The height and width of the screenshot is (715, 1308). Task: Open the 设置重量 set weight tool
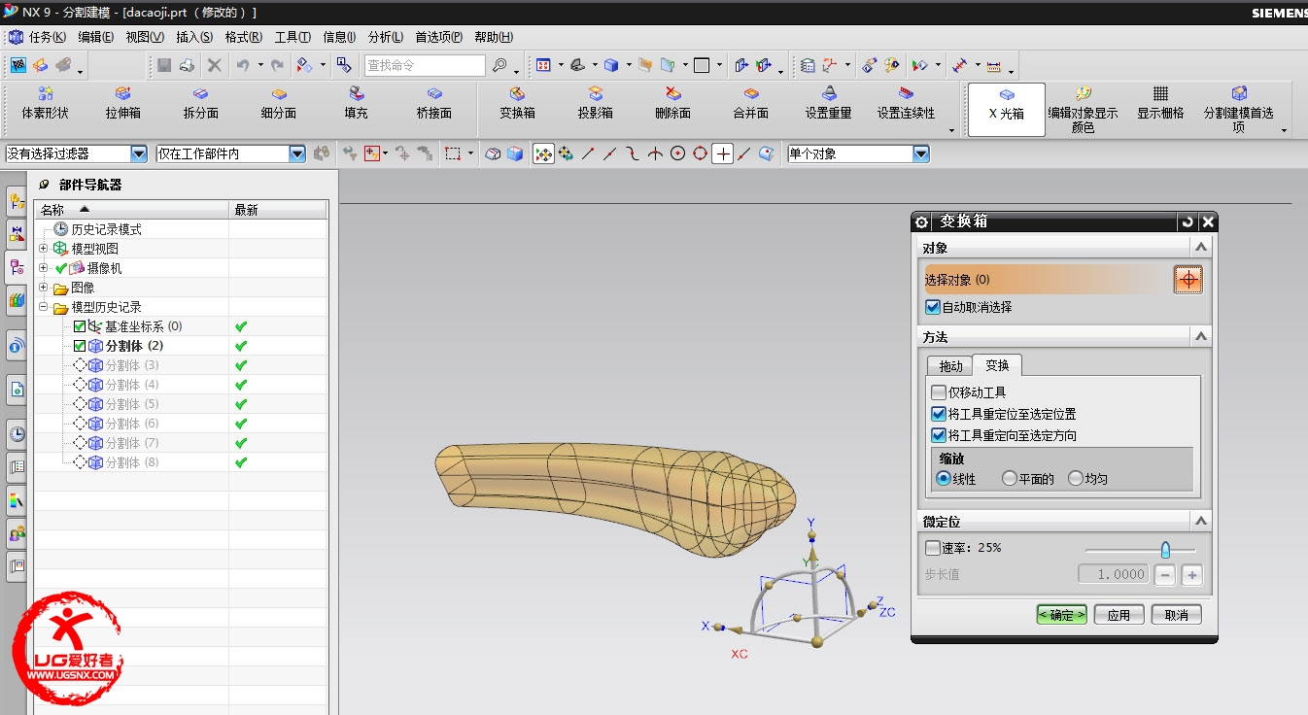pos(829,103)
